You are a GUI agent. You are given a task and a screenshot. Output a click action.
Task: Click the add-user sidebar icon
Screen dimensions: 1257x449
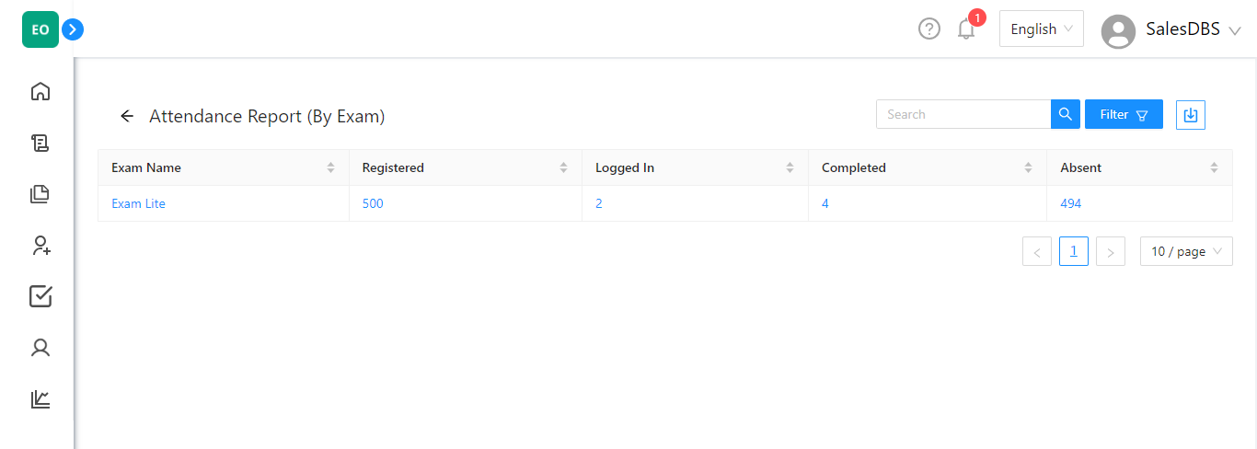(40, 245)
